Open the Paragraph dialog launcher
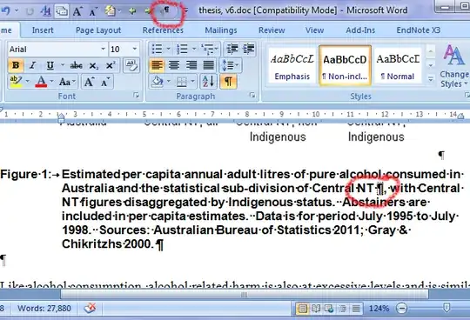The height and width of the screenshot is (320, 470). coord(252,96)
